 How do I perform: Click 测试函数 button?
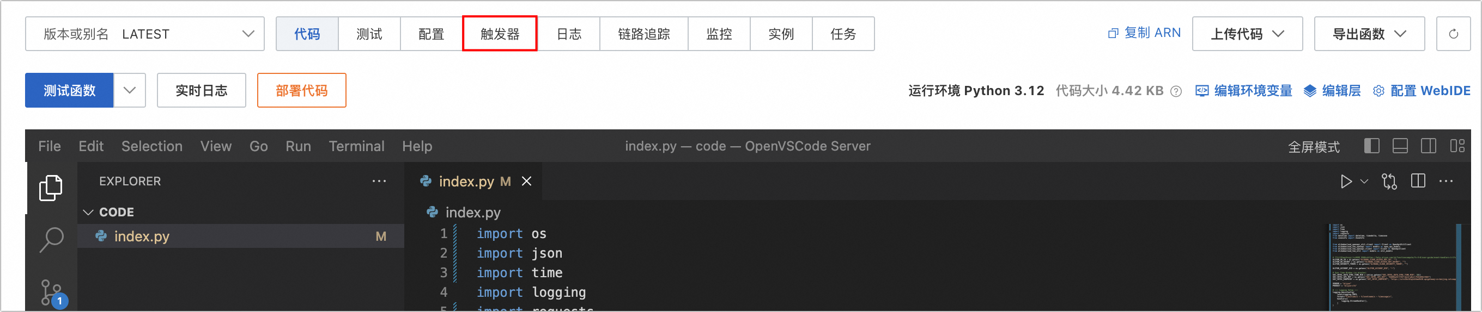click(70, 90)
